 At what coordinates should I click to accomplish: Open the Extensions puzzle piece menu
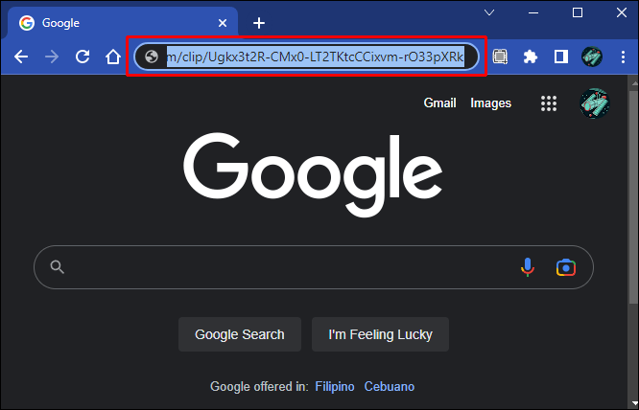(x=531, y=57)
